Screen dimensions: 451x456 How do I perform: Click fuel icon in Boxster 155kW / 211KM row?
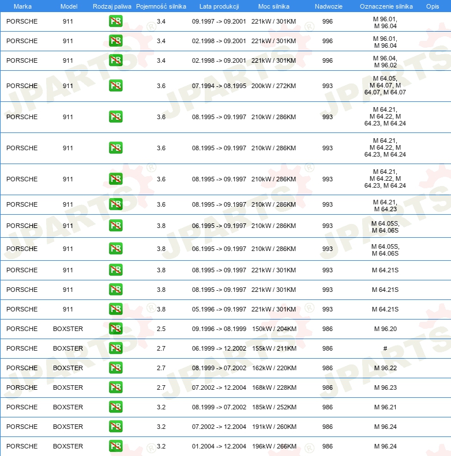(116, 348)
